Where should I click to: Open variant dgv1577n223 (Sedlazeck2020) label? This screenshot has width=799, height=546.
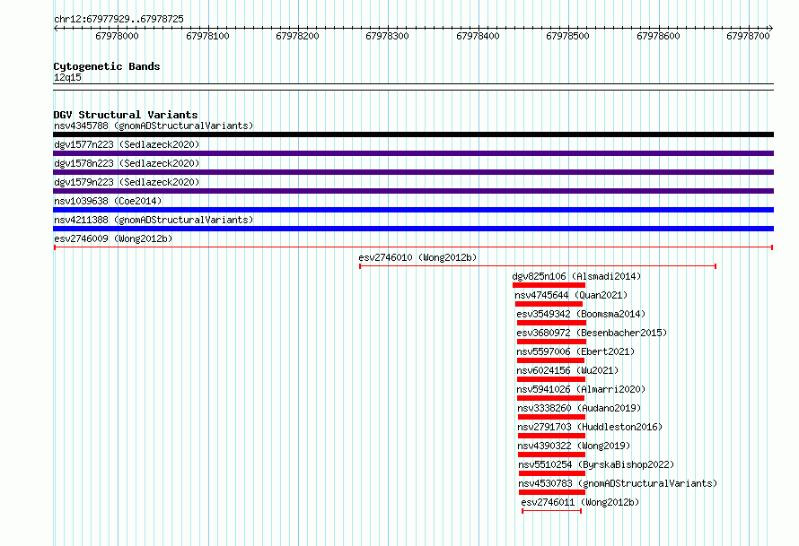pos(127,144)
